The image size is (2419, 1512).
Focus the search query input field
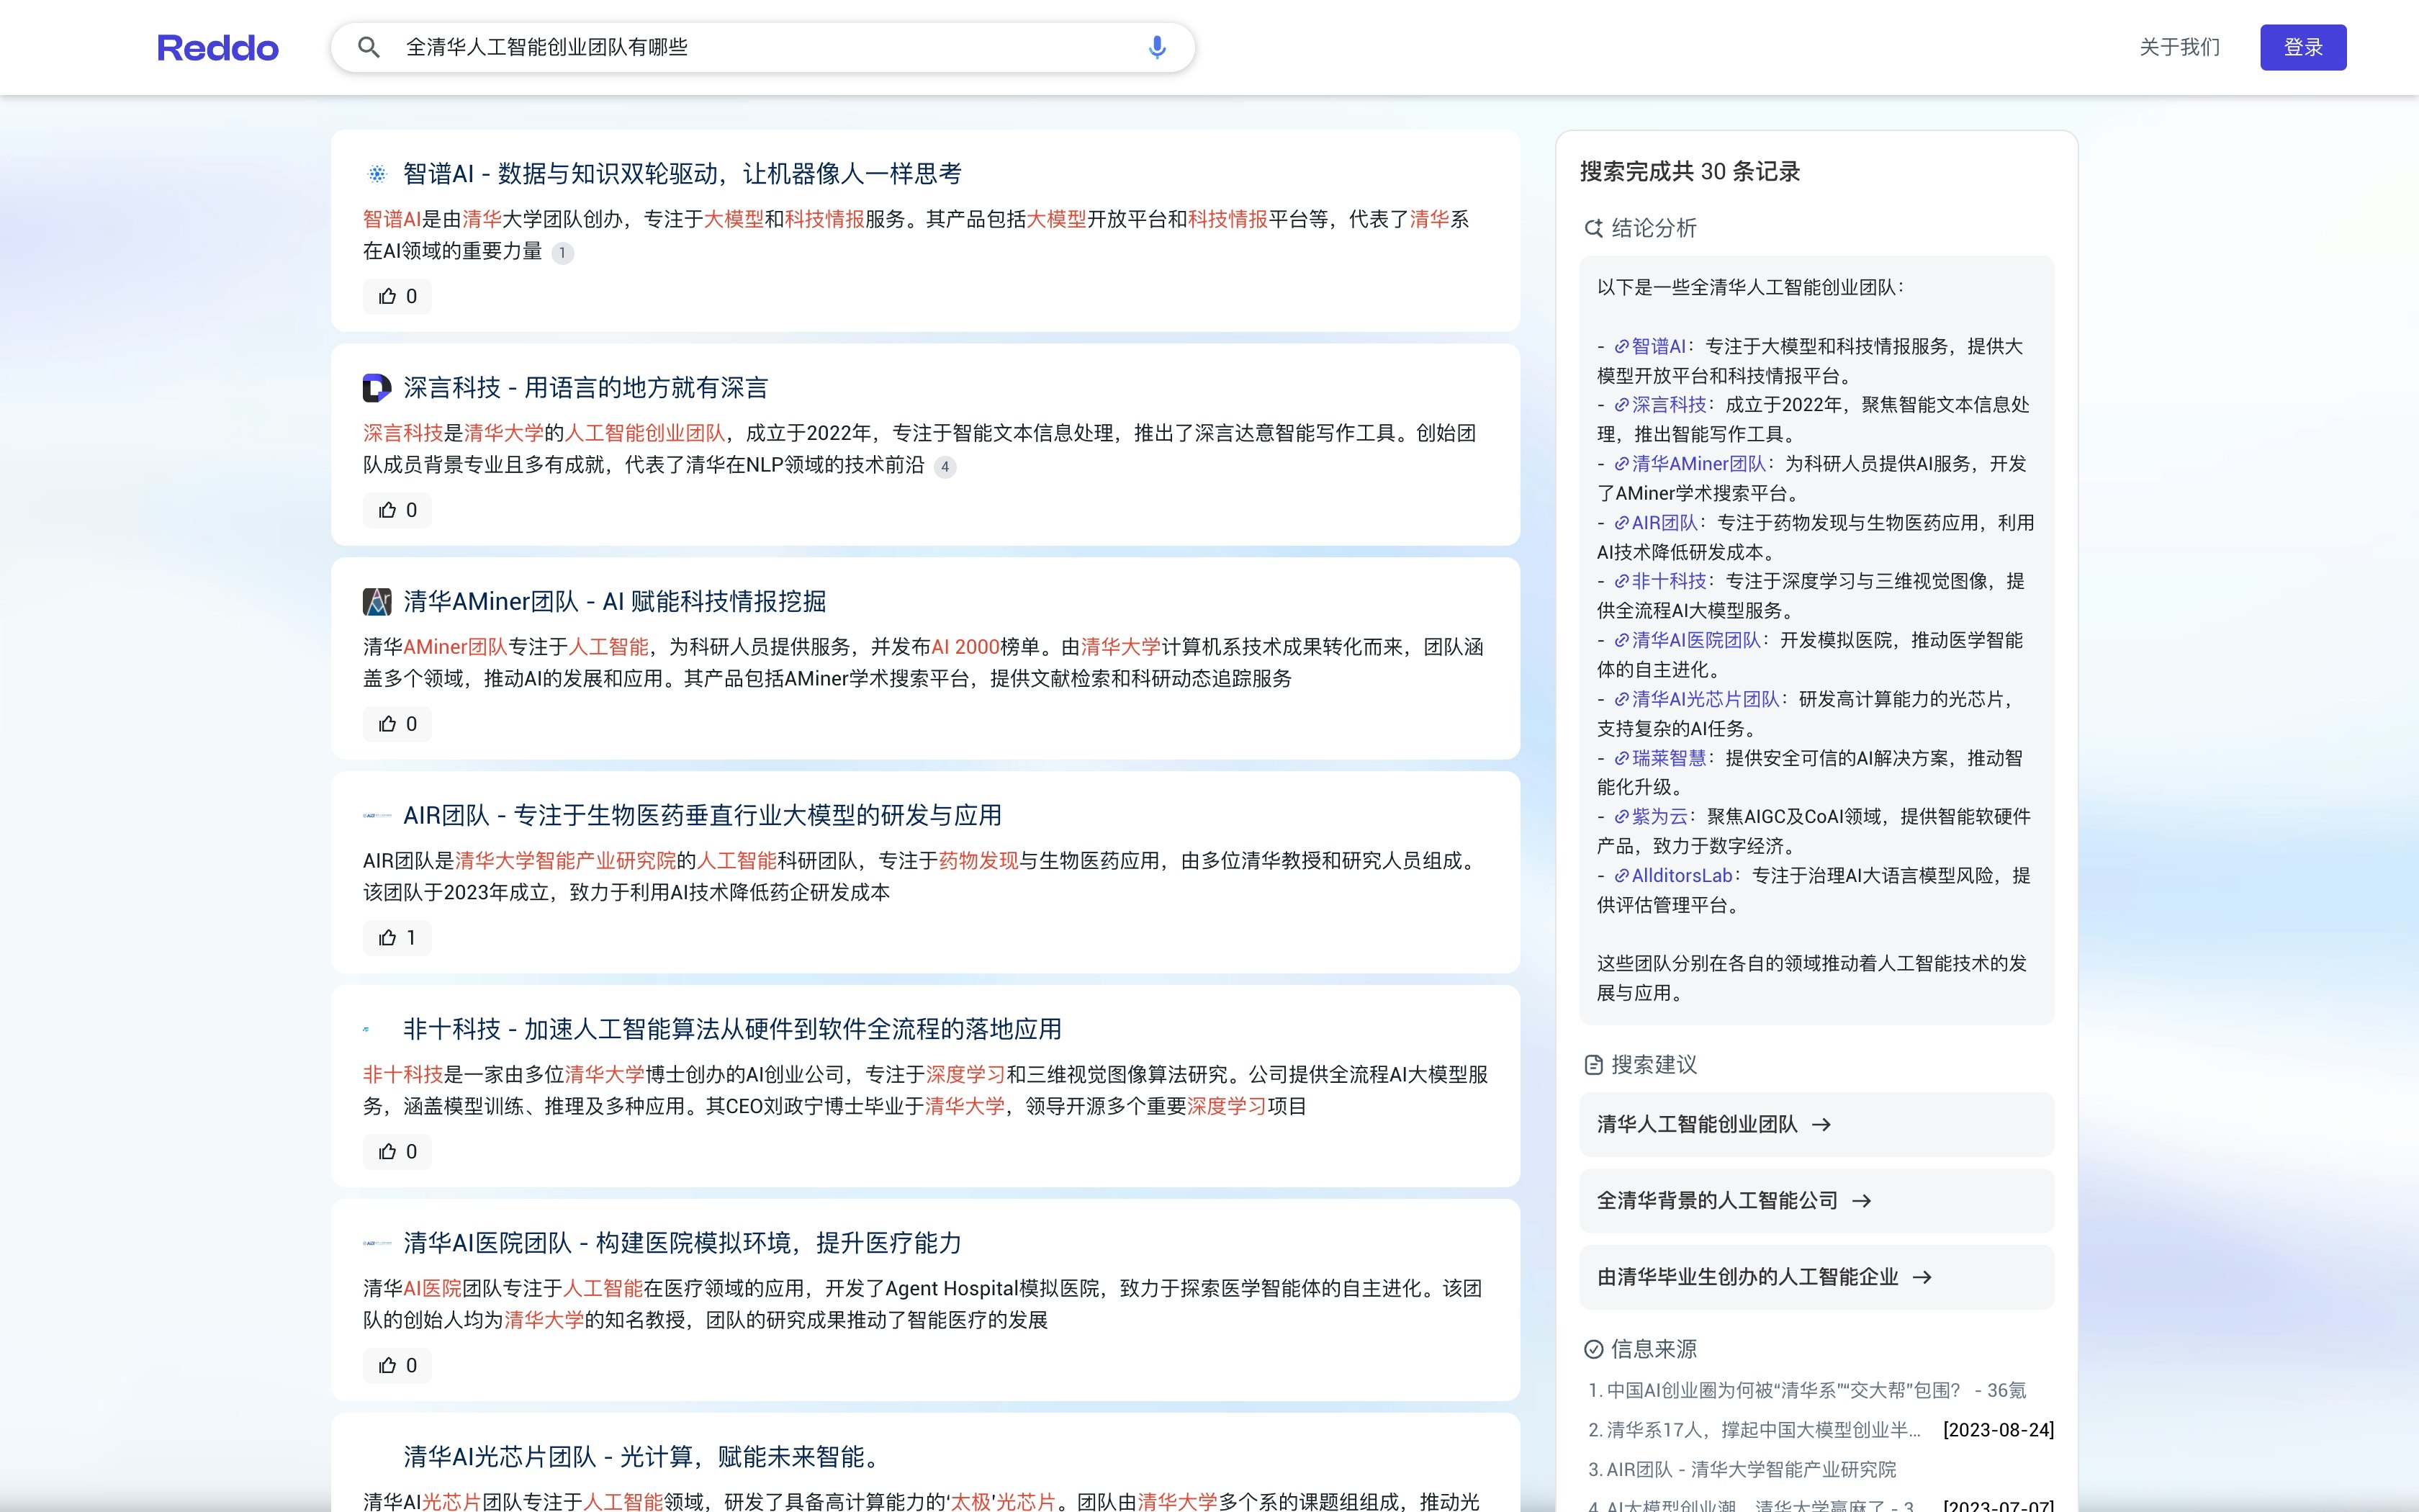(762, 47)
